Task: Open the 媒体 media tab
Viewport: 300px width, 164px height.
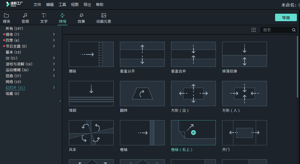Action: point(7,18)
